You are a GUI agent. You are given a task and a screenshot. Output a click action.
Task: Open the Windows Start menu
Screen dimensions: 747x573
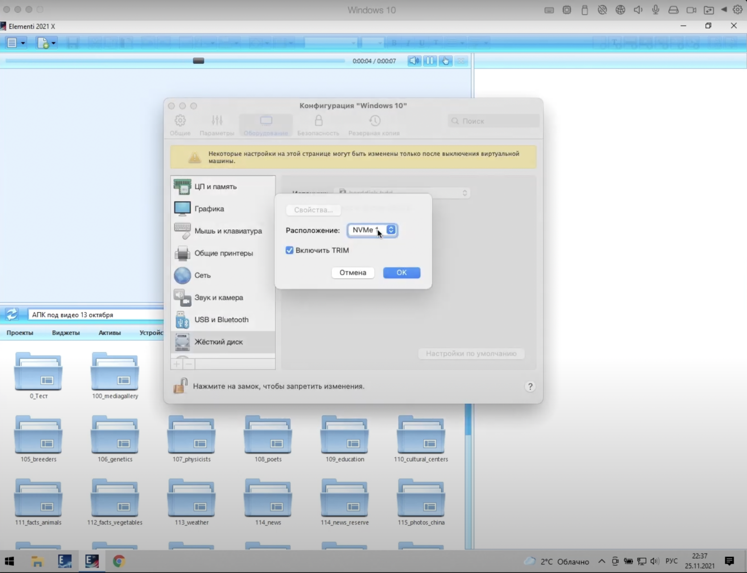coord(9,561)
